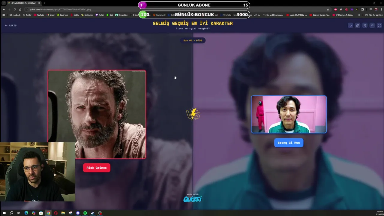Image resolution: width=384 pixels, height=216 pixels.
Task: Open the Deprem Çantası bookmark
Action: click(319, 15)
